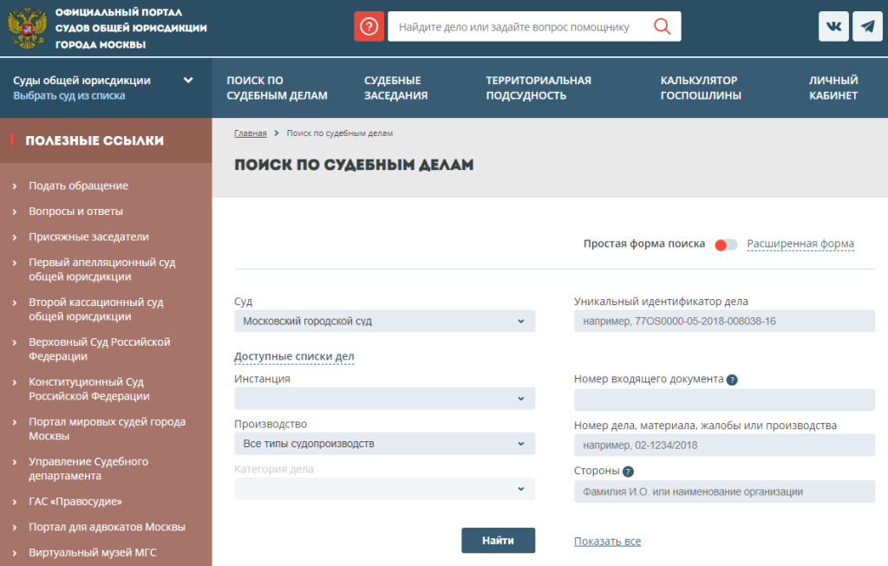This screenshot has width=888, height=566.
Task: Open the Telegram channel icon
Action: [867, 27]
